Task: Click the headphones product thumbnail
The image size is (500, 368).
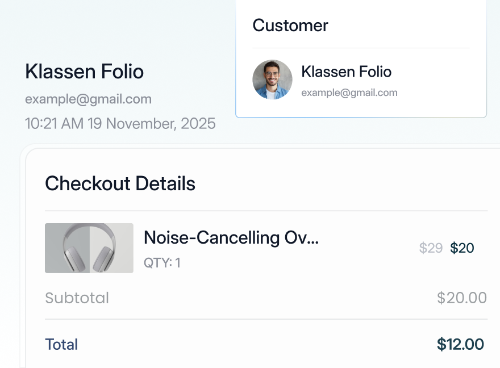Action: pos(89,248)
